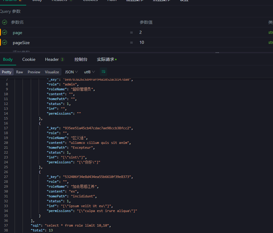Uncheck the pageSize parameter checkbox
The height and width of the screenshot is (233, 273).
pyautogui.click(x=5, y=42)
